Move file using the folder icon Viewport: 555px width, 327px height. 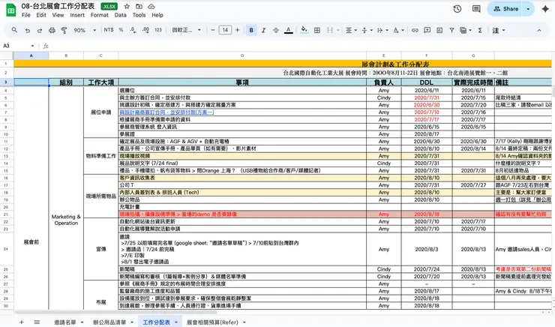(139, 6)
